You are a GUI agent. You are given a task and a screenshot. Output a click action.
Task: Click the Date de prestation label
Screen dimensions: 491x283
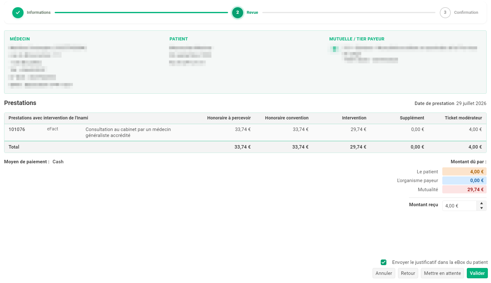434,103
